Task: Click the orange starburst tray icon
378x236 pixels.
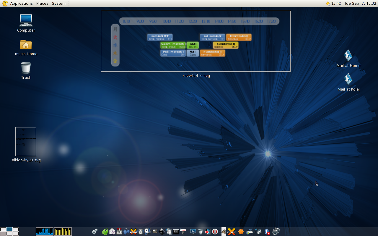Action: point(241,232)
